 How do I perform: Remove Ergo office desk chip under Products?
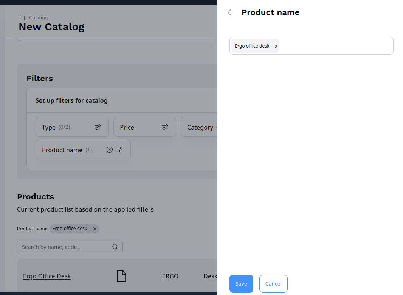95,229
